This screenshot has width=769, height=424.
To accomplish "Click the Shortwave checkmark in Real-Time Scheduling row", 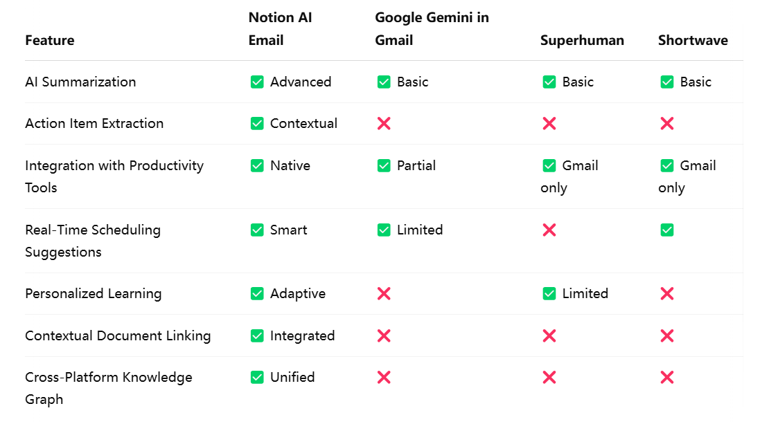I will coord(667,230).
